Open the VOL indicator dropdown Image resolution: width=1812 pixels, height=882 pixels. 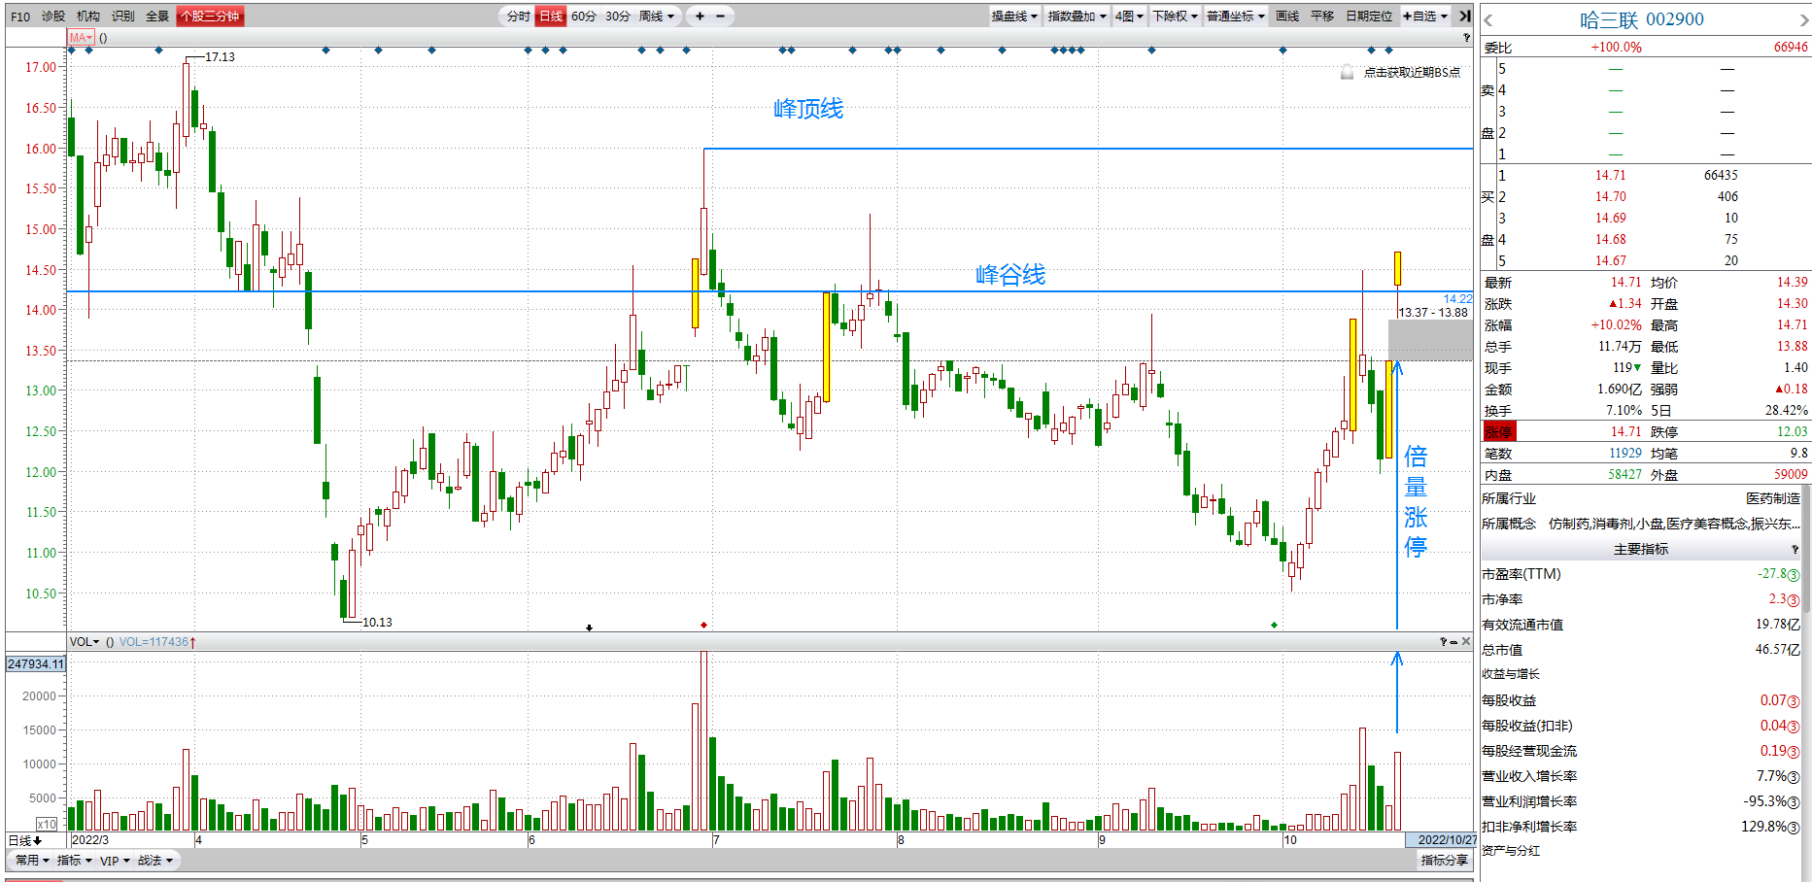pos(85,642)
